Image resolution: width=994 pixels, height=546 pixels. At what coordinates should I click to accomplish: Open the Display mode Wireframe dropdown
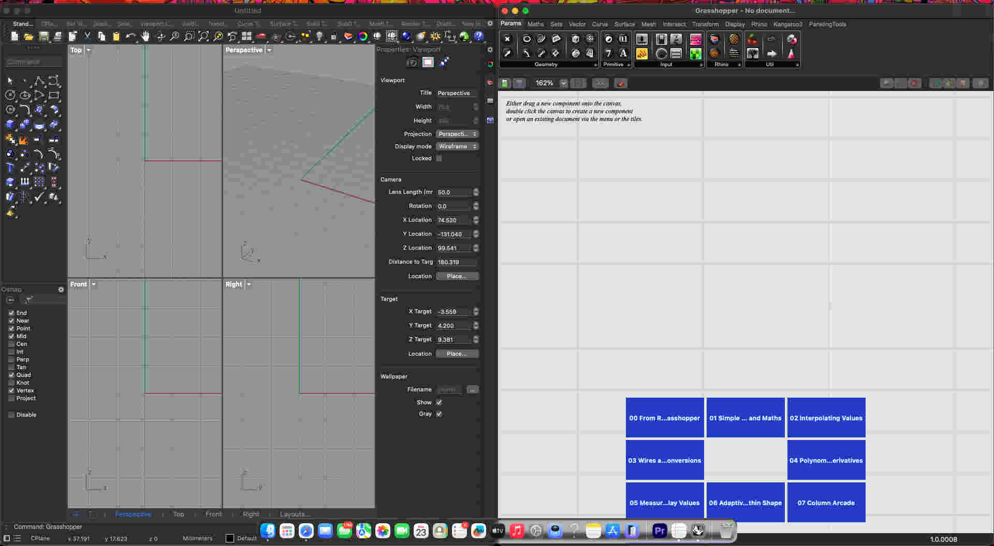[457, 146]
